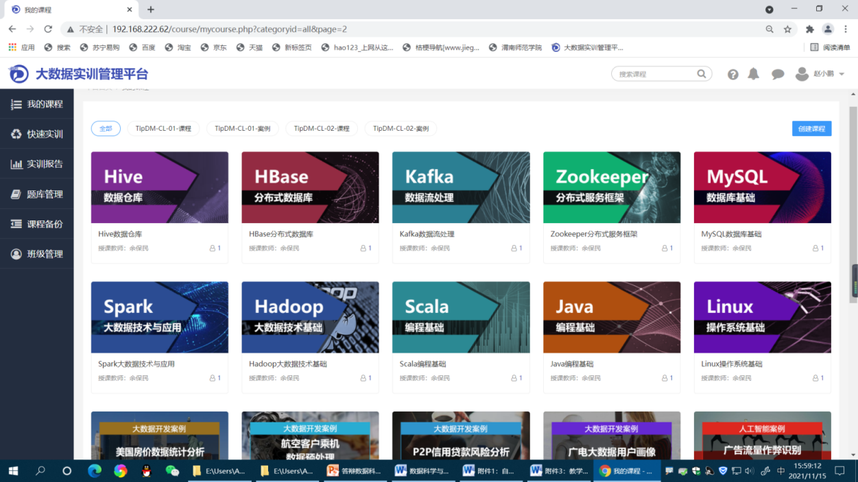The height and width of the screenshot is (482, 858).
Task: Filter courses by TipDM-CL-01-课程
Action: point(163,129)
